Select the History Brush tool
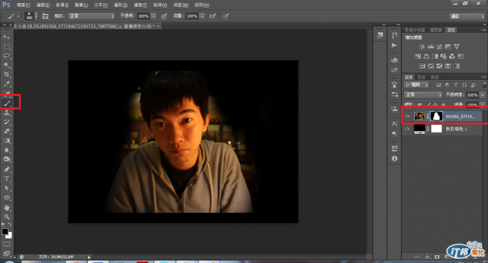488x263 pixels. tap(7, 122)
